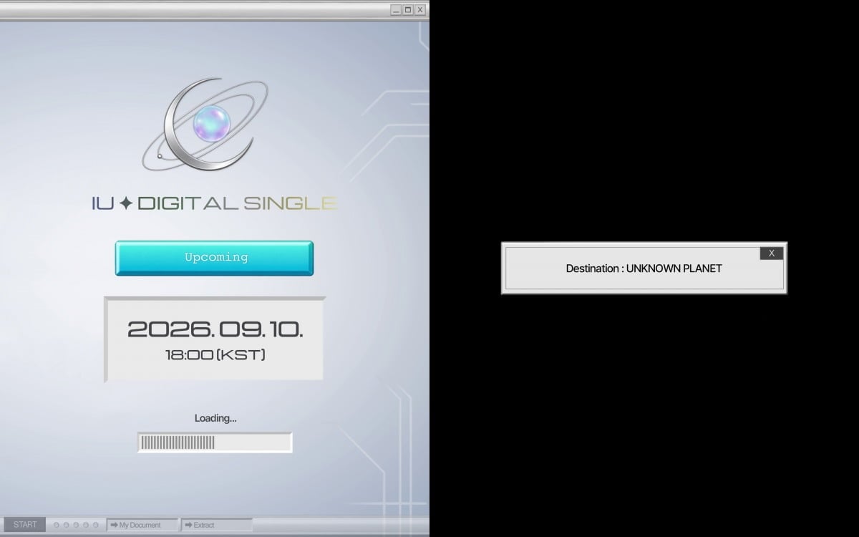Image resolution: width=859 pixels, height=537 pixels.
Task: Minimize the IU Digital Single window
Action: point(396,10)
